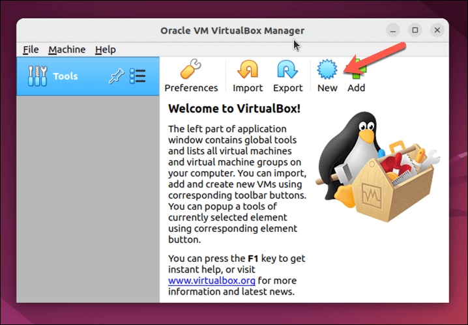Visit the www.virtualbox.org link
Viewport: 468px width, 325px height.
(x=212, y=281)
